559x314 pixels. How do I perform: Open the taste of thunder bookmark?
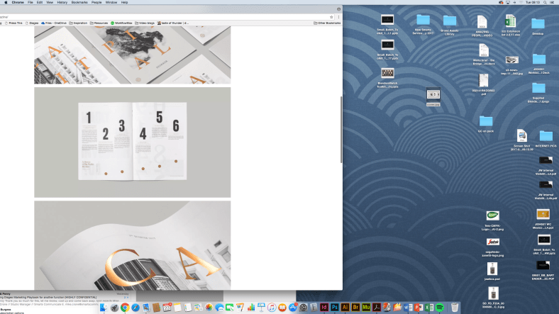pos(173,23)
